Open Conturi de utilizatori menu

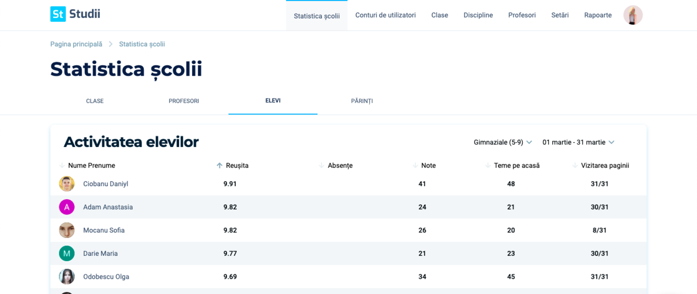(386, 15)
